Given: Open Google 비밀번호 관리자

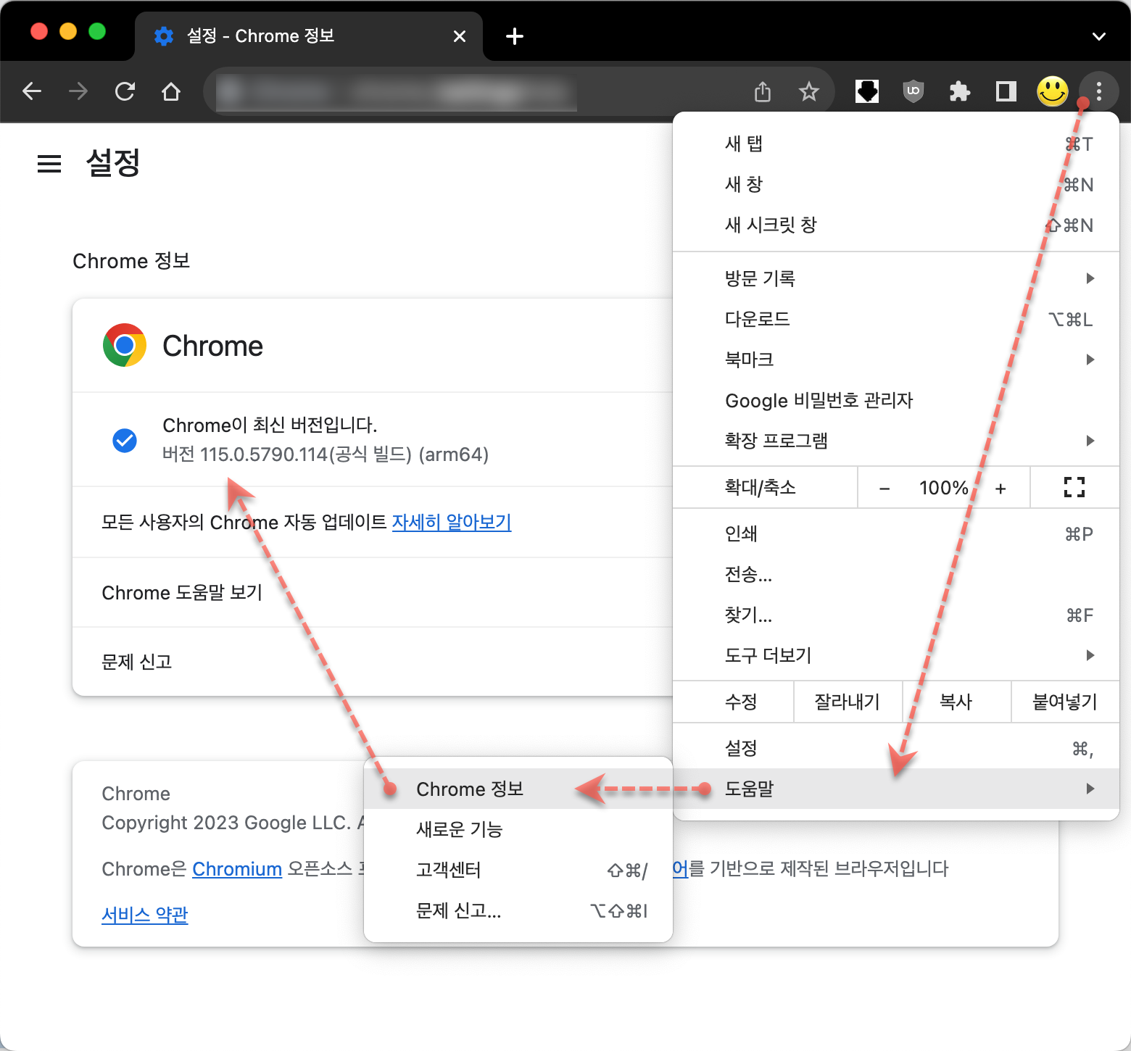Looking at the screenshot, I should coord(896,400).
